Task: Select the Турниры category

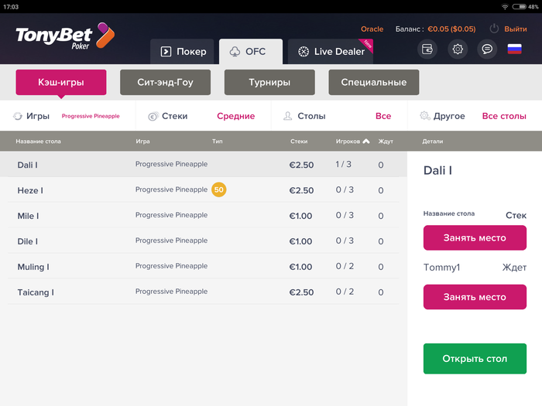Action: [269, 82]
